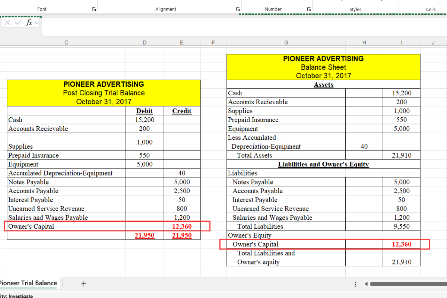Select credit value 40 in trial balance

[182, 173]
